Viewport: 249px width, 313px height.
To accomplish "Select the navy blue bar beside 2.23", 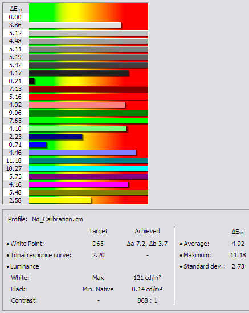I will tap(56, 137).
